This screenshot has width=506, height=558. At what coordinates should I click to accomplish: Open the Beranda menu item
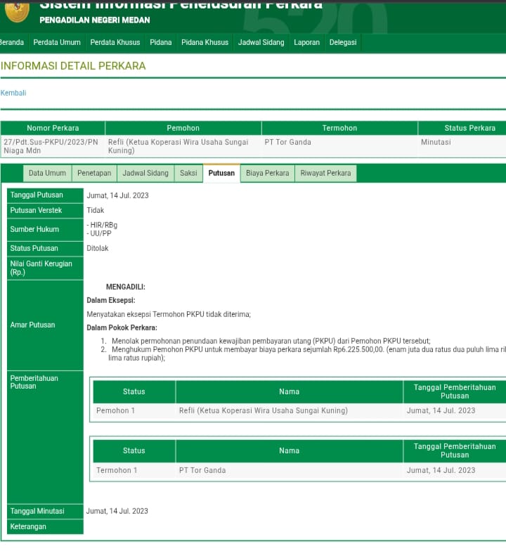[x=12, y=42]
